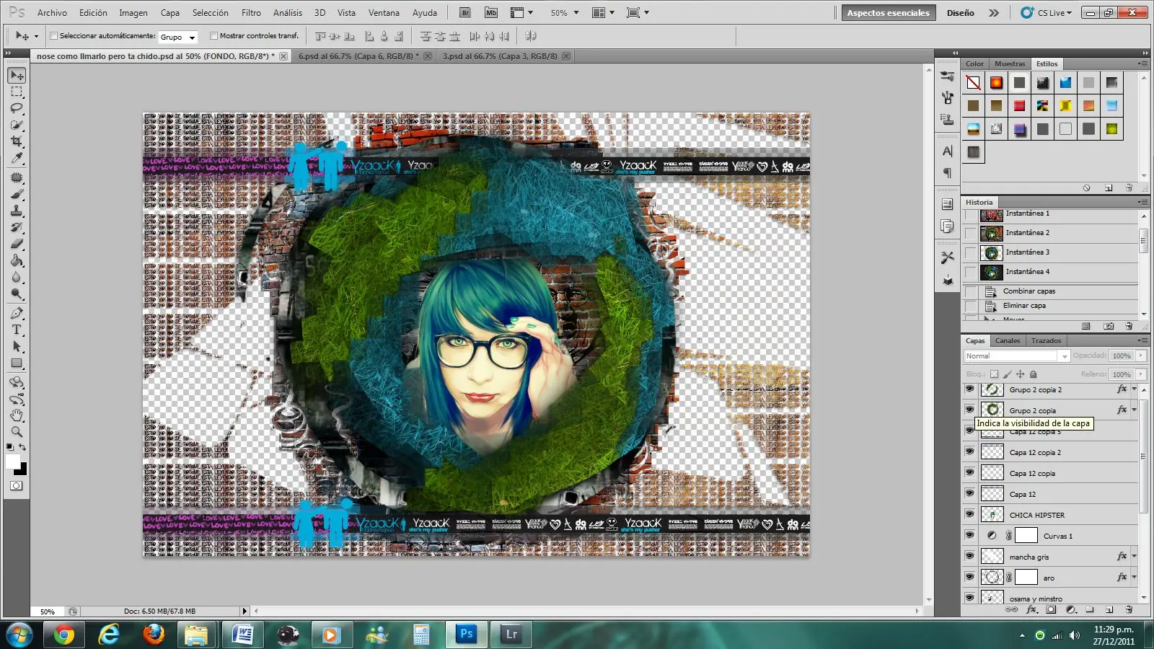The width and height of the screenshot is (1154, 649).
Task: Select the Instantánea 2 history snapshot
Action: [1057, 233]
